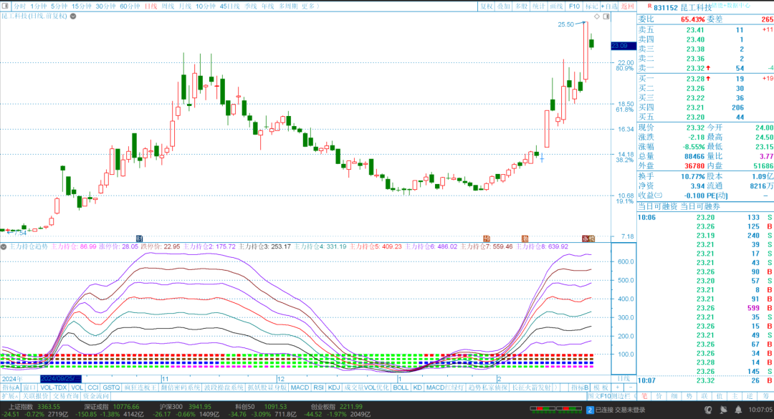Toggle the right panel icon near the diamond
This screenshot has width=774, height=419.
click(606, 16)
